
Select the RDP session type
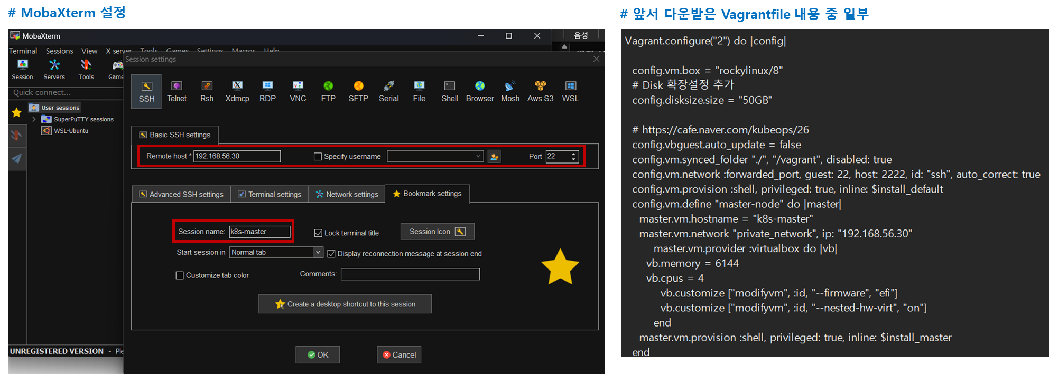pos(267,92)
